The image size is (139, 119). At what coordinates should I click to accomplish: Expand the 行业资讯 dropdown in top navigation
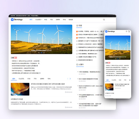[39, 20]
